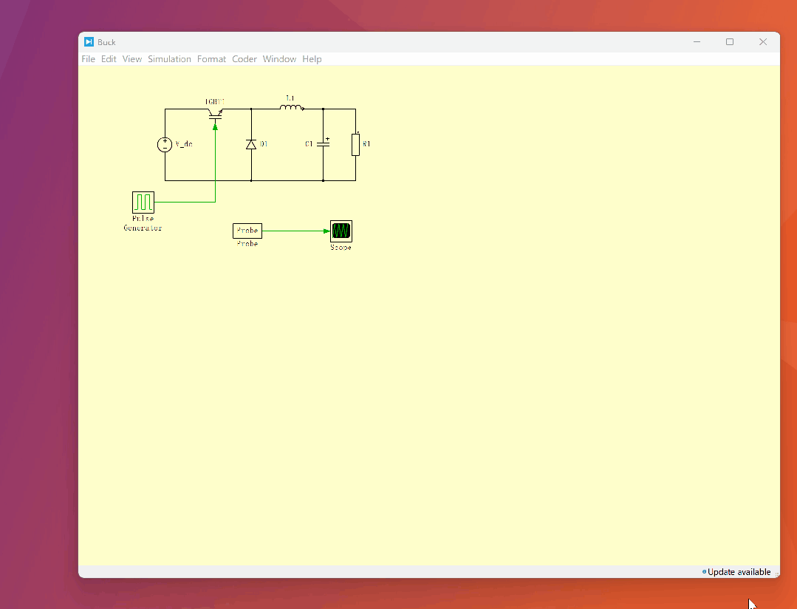Select the Probe block
797x609 pixels.
[x=247, y=231]
